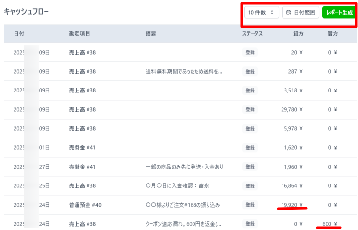Sort by the 日付 column header
This screenshot has height=230, width=358.
19,34
